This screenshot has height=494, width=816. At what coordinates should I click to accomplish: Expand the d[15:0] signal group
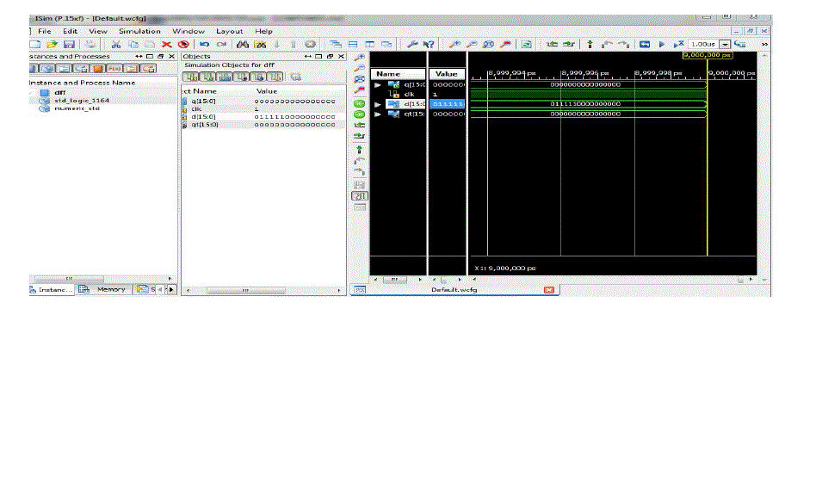[x=375, y=104]
